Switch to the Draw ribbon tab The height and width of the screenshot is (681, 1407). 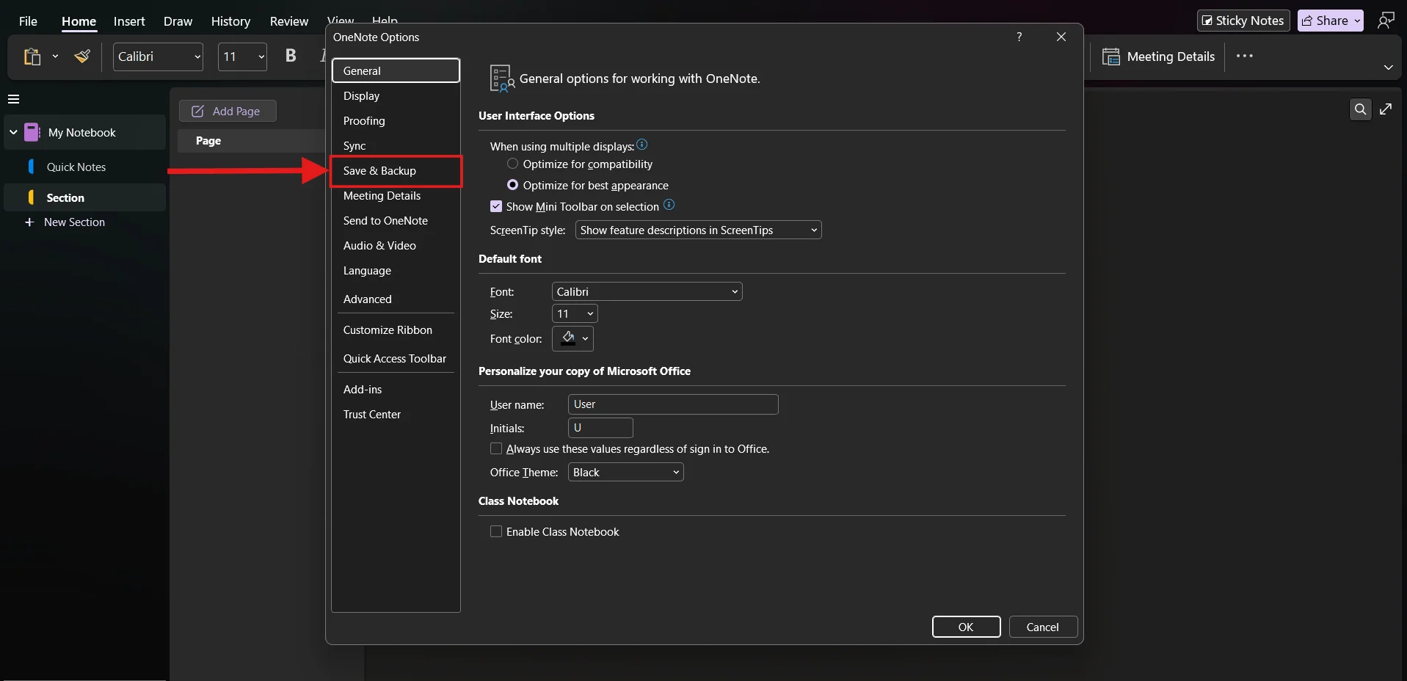(x=178, y=21)
